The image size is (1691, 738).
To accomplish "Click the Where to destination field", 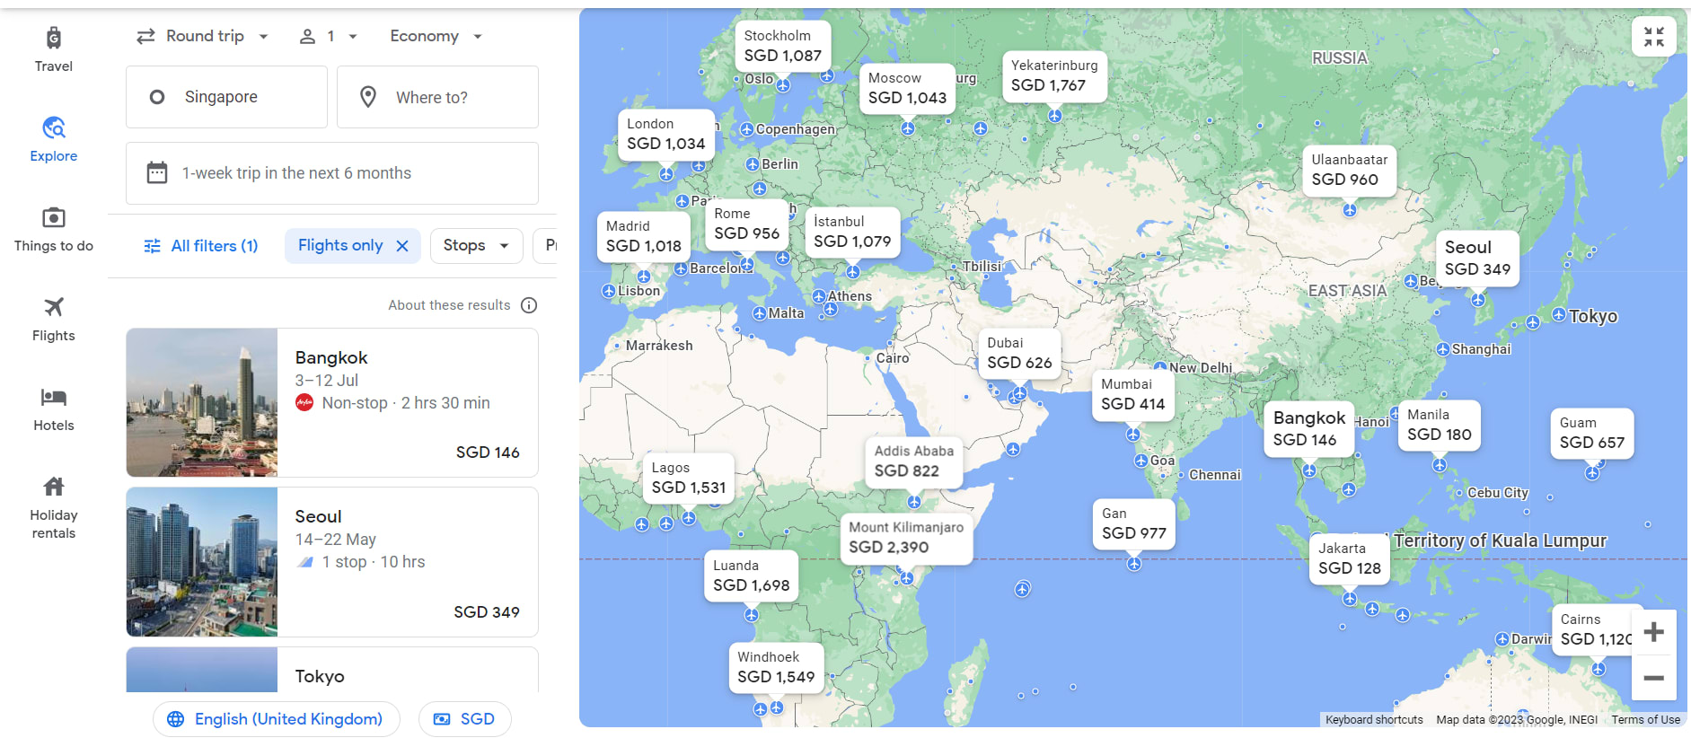I will tap(438, 97).
